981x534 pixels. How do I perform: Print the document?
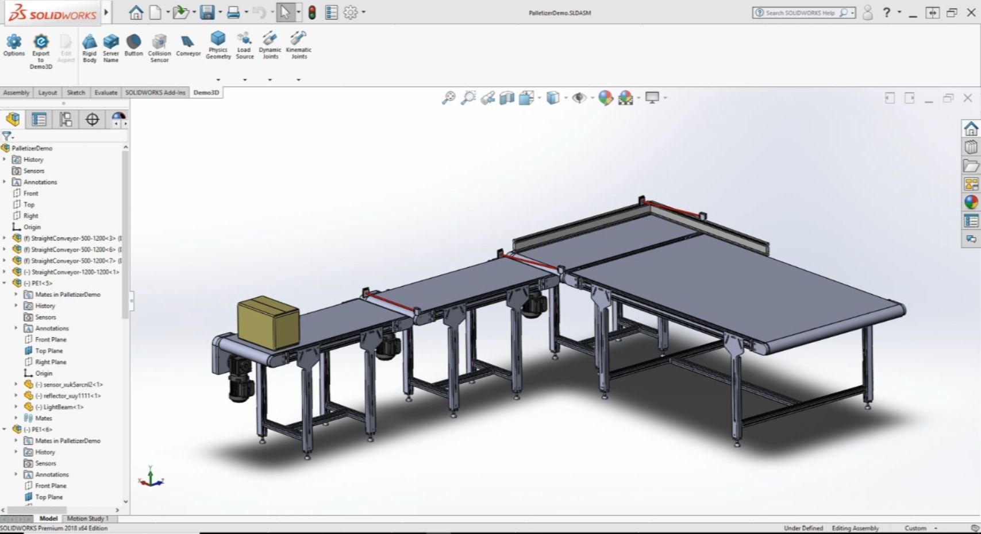pyautogui.click(x=233, y=12)
